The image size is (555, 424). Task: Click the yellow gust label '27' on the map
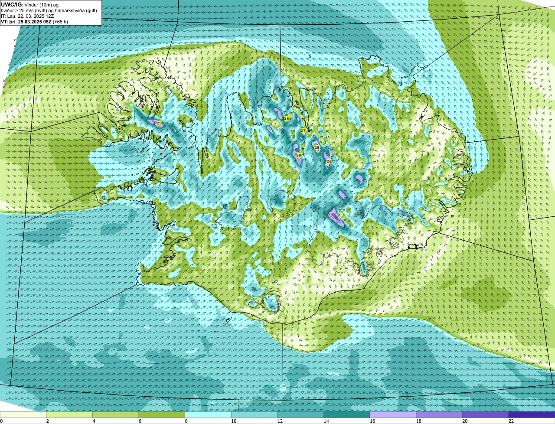tap(303, 130)
